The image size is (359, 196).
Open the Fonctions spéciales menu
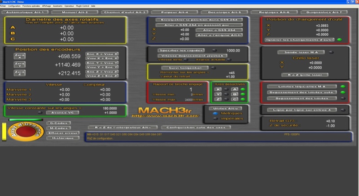[31, 6]
